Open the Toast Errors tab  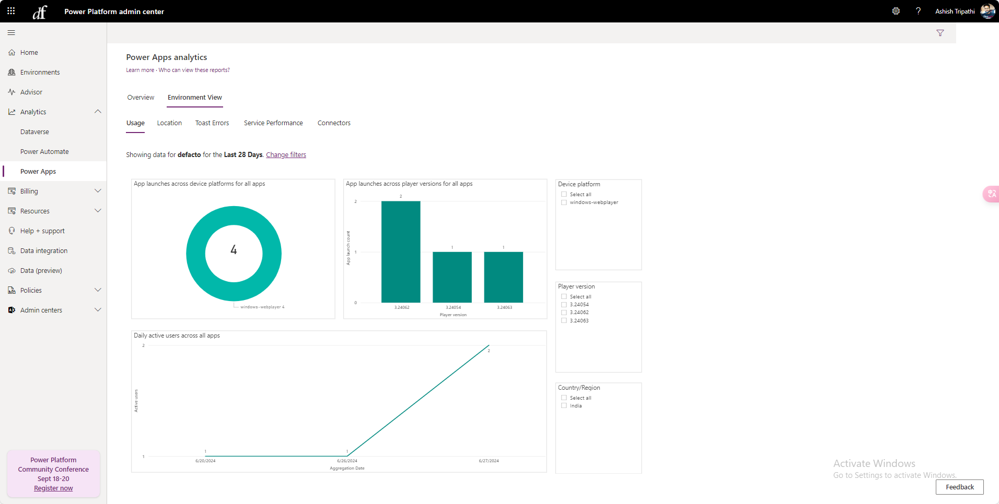click(x=212, y=123)
